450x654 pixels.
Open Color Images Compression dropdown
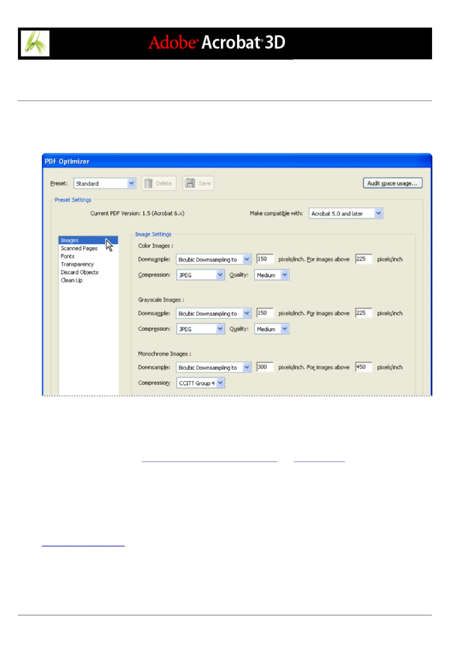coord(200,275)
